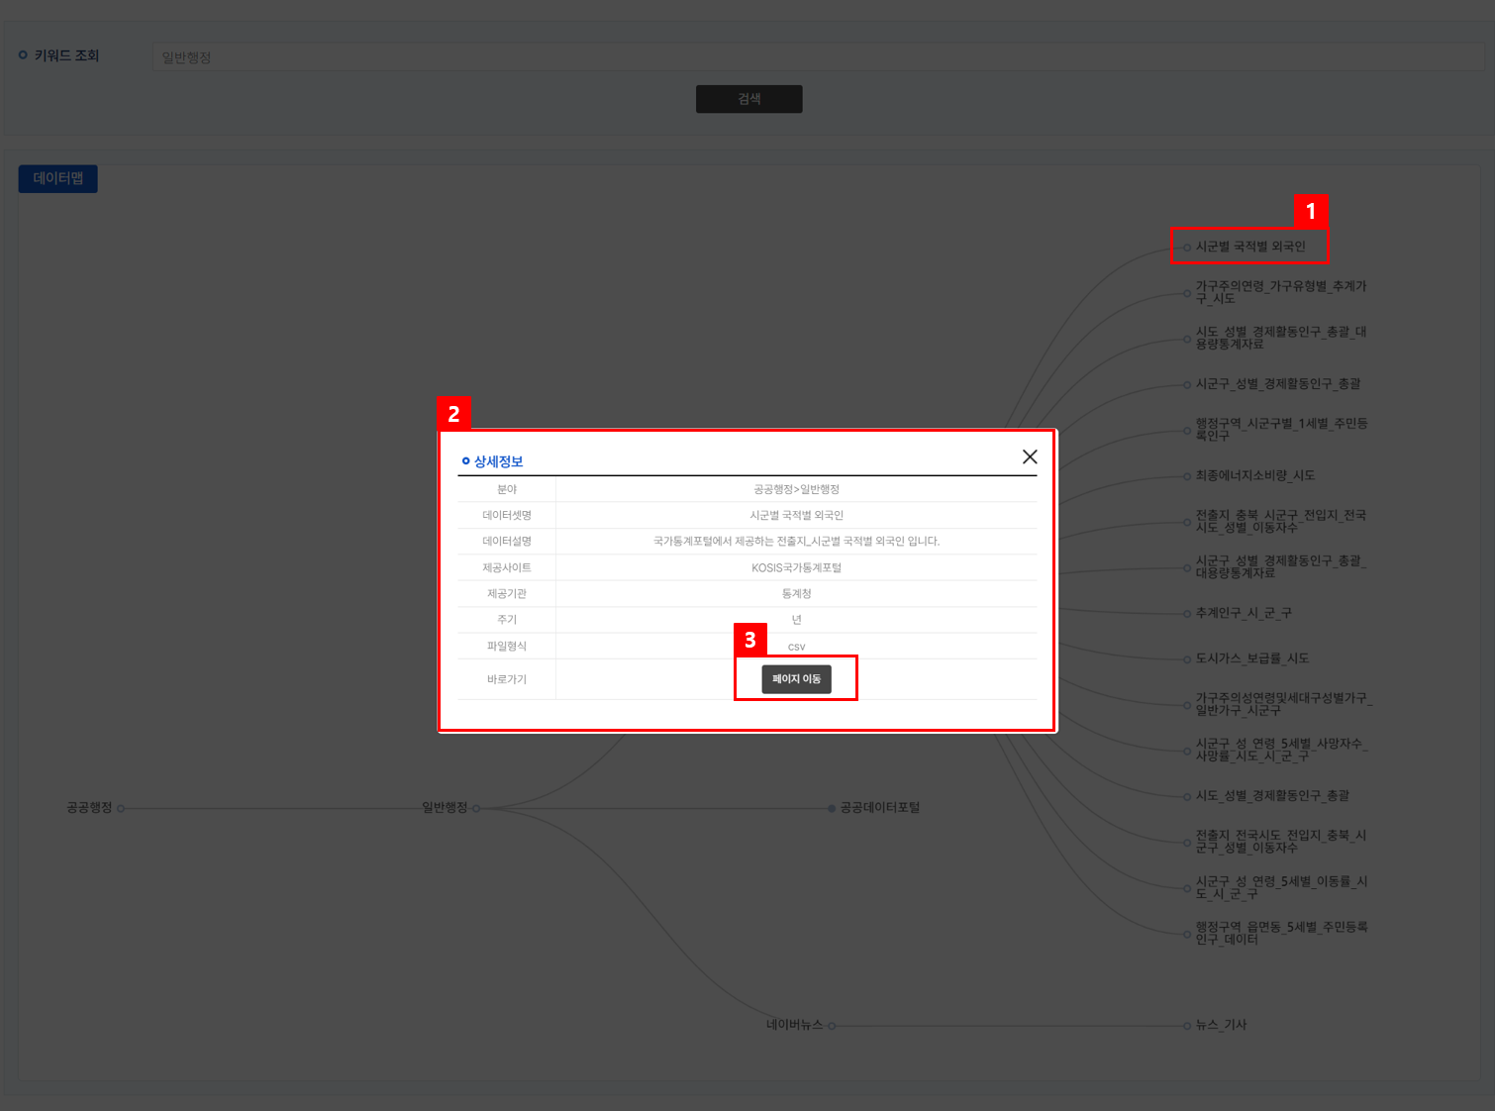Open 시군구_성_연령_5세별_이동률 node
Screen dimensions: 1495x1111
1280,887
